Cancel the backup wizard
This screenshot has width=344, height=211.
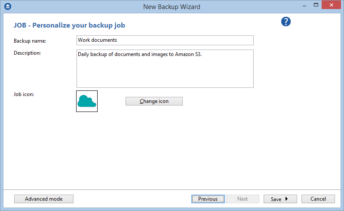[x=318, y=199]
